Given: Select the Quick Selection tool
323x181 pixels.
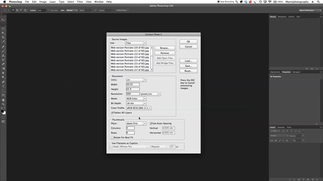Looking at the screenshot, I should pos(3,33).
